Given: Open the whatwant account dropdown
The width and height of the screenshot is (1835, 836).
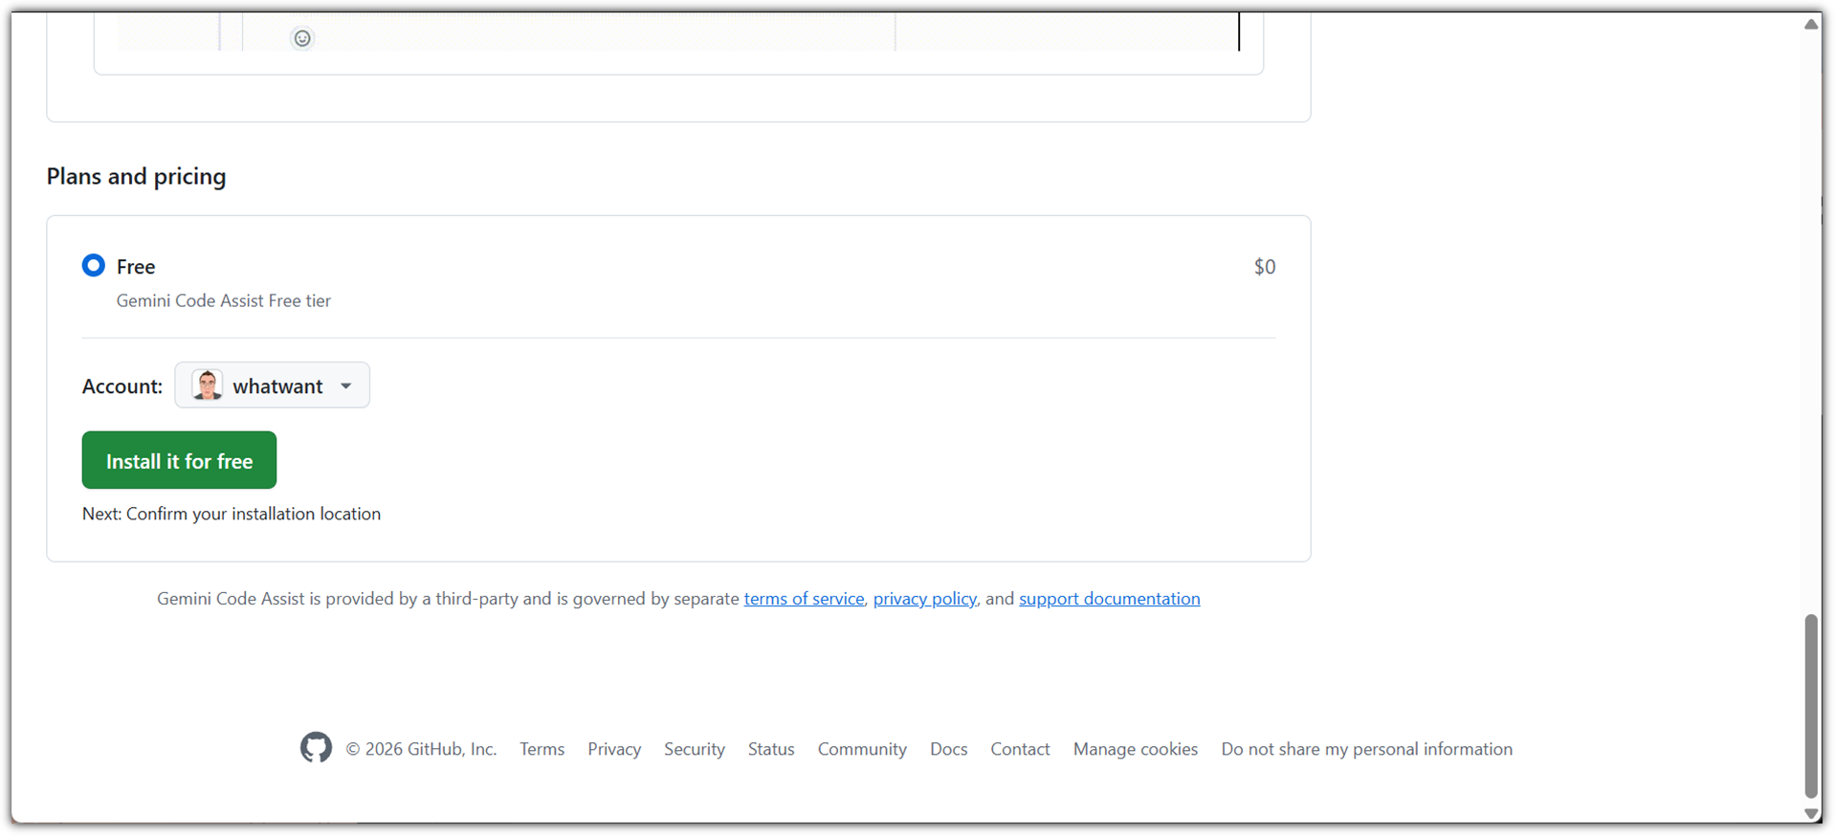Looking at the screenshot, I should tap(272, 385).
